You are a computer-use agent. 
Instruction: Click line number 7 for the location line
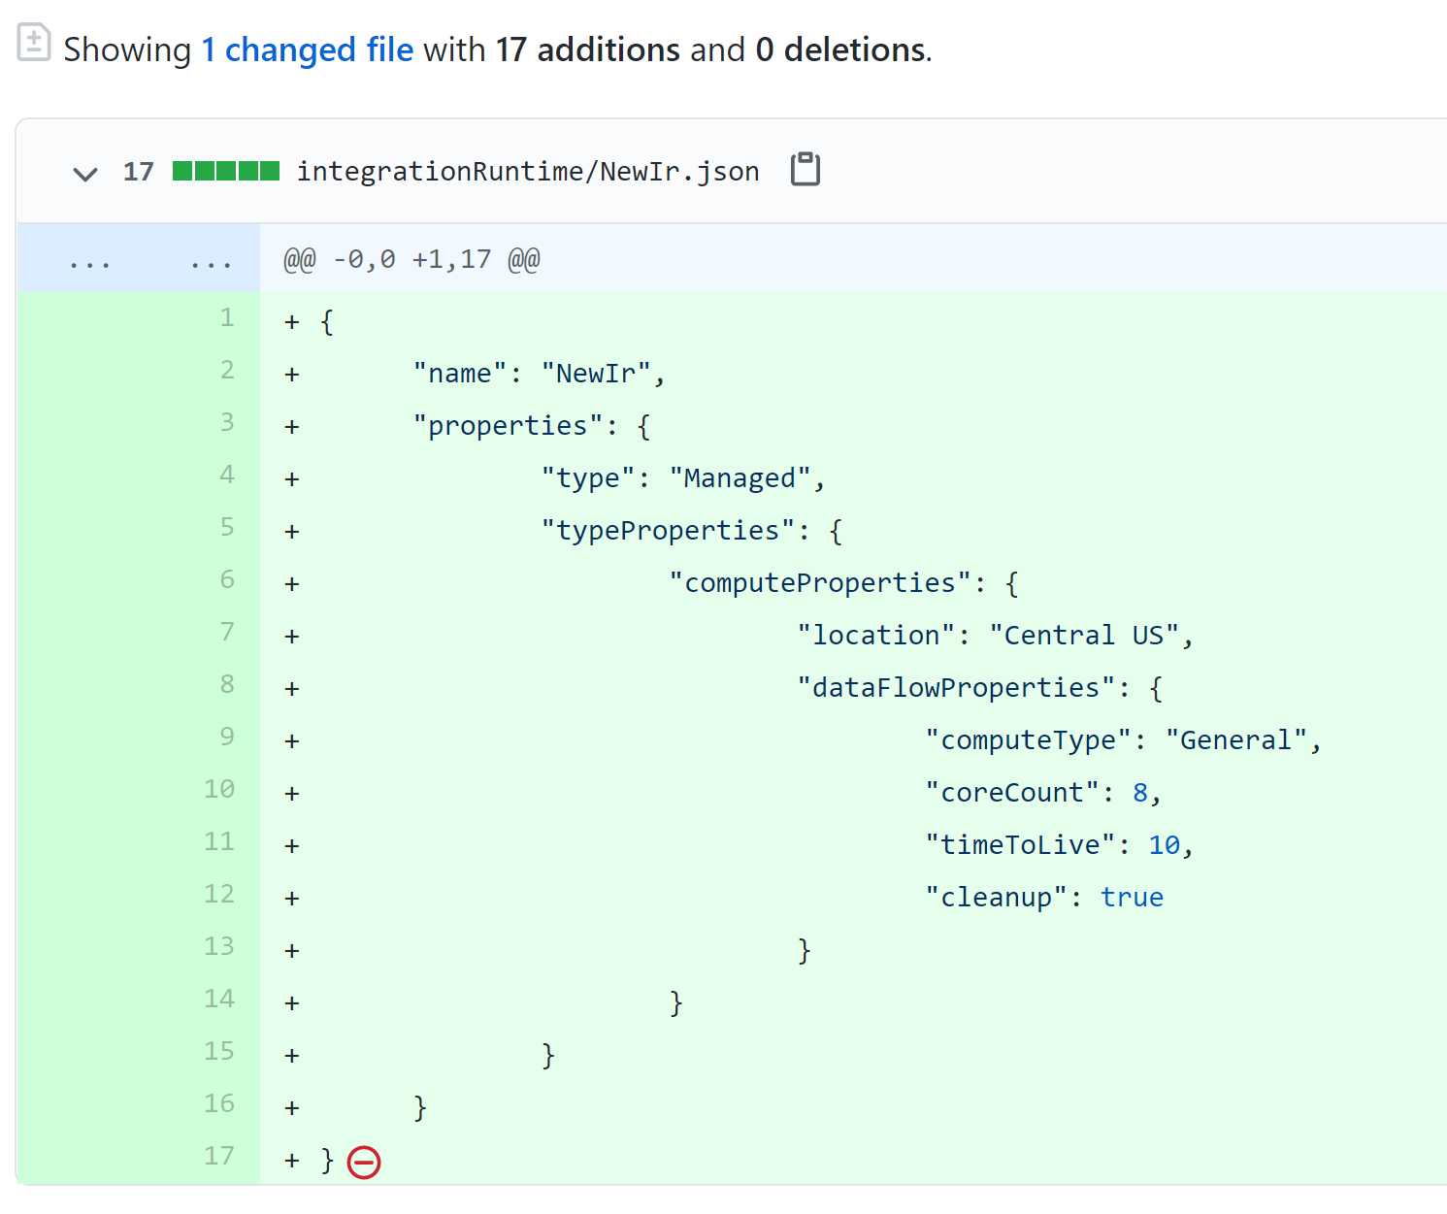(226, 633)
